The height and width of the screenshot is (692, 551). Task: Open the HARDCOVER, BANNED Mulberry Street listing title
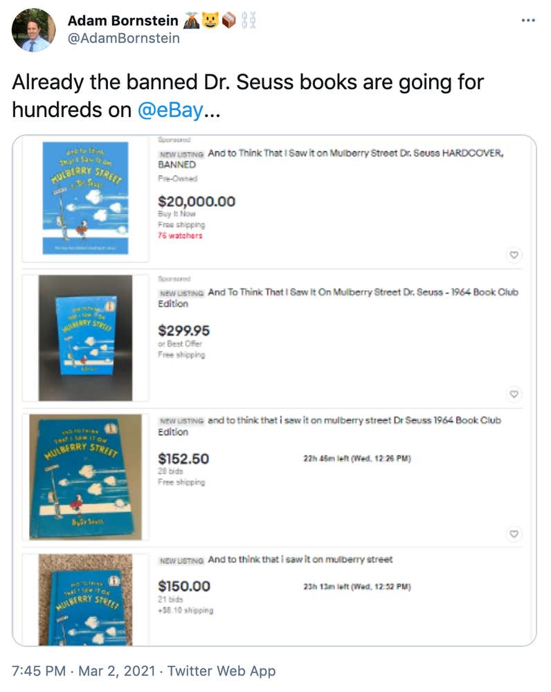331,158
